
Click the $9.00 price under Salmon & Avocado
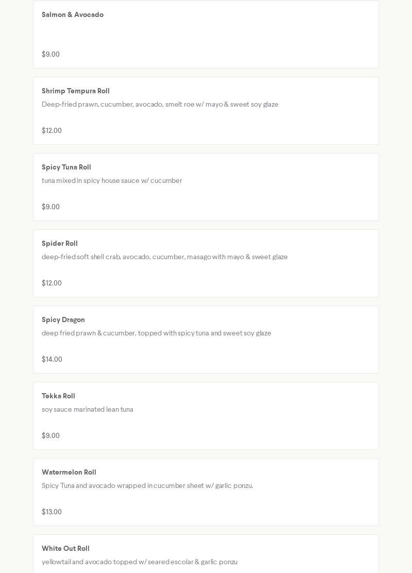click(50, 54)
